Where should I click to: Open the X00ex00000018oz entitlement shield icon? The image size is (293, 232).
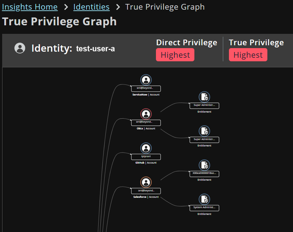point(204,165)
